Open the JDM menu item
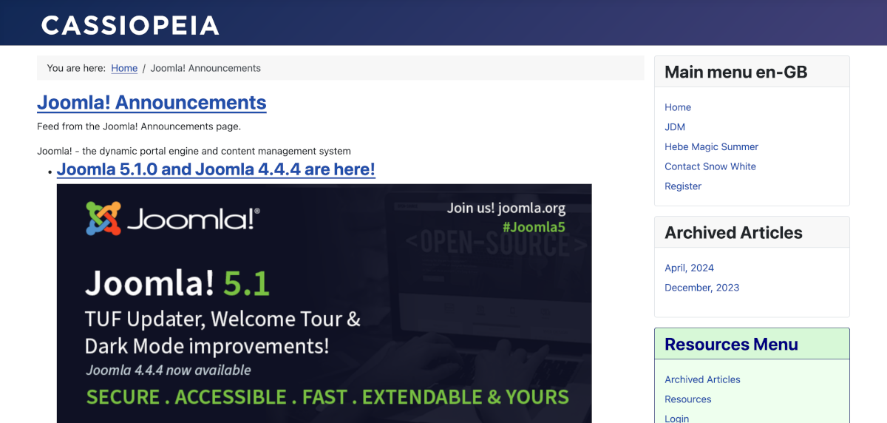The height and width of the screenshot is (423, 887). coord(675,127)
